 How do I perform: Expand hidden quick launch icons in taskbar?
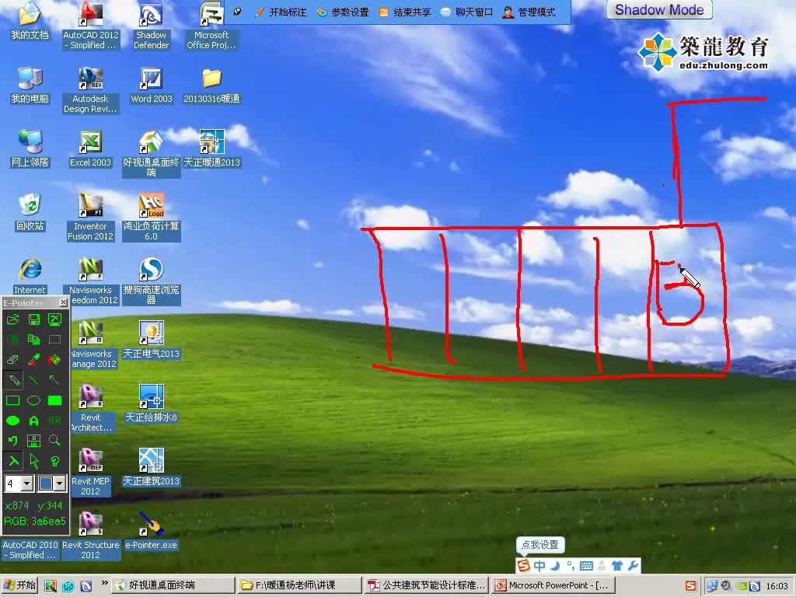(x=105, y=584)
